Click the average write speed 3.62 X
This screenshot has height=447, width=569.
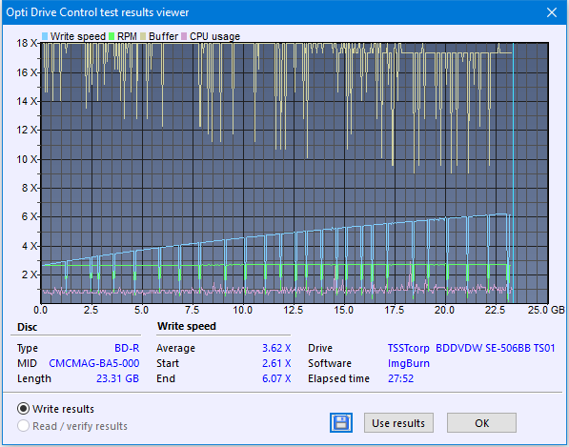coord(276,348)
